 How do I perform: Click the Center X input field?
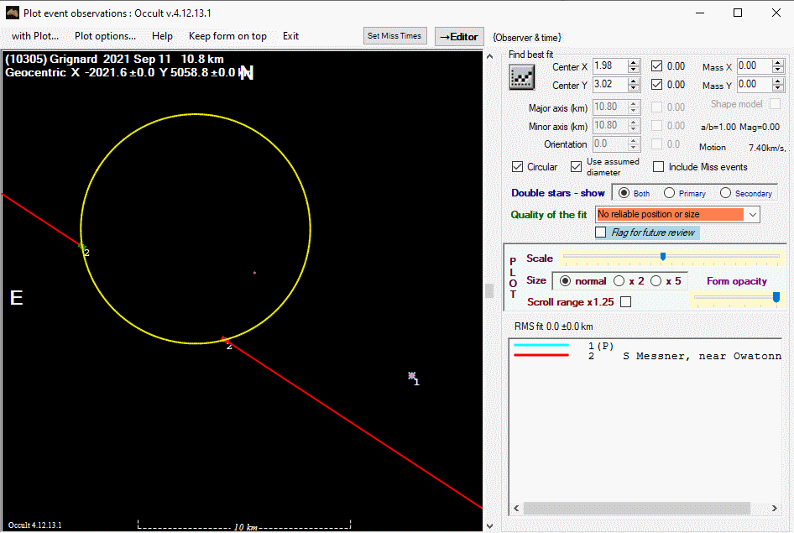pos(609,65)
